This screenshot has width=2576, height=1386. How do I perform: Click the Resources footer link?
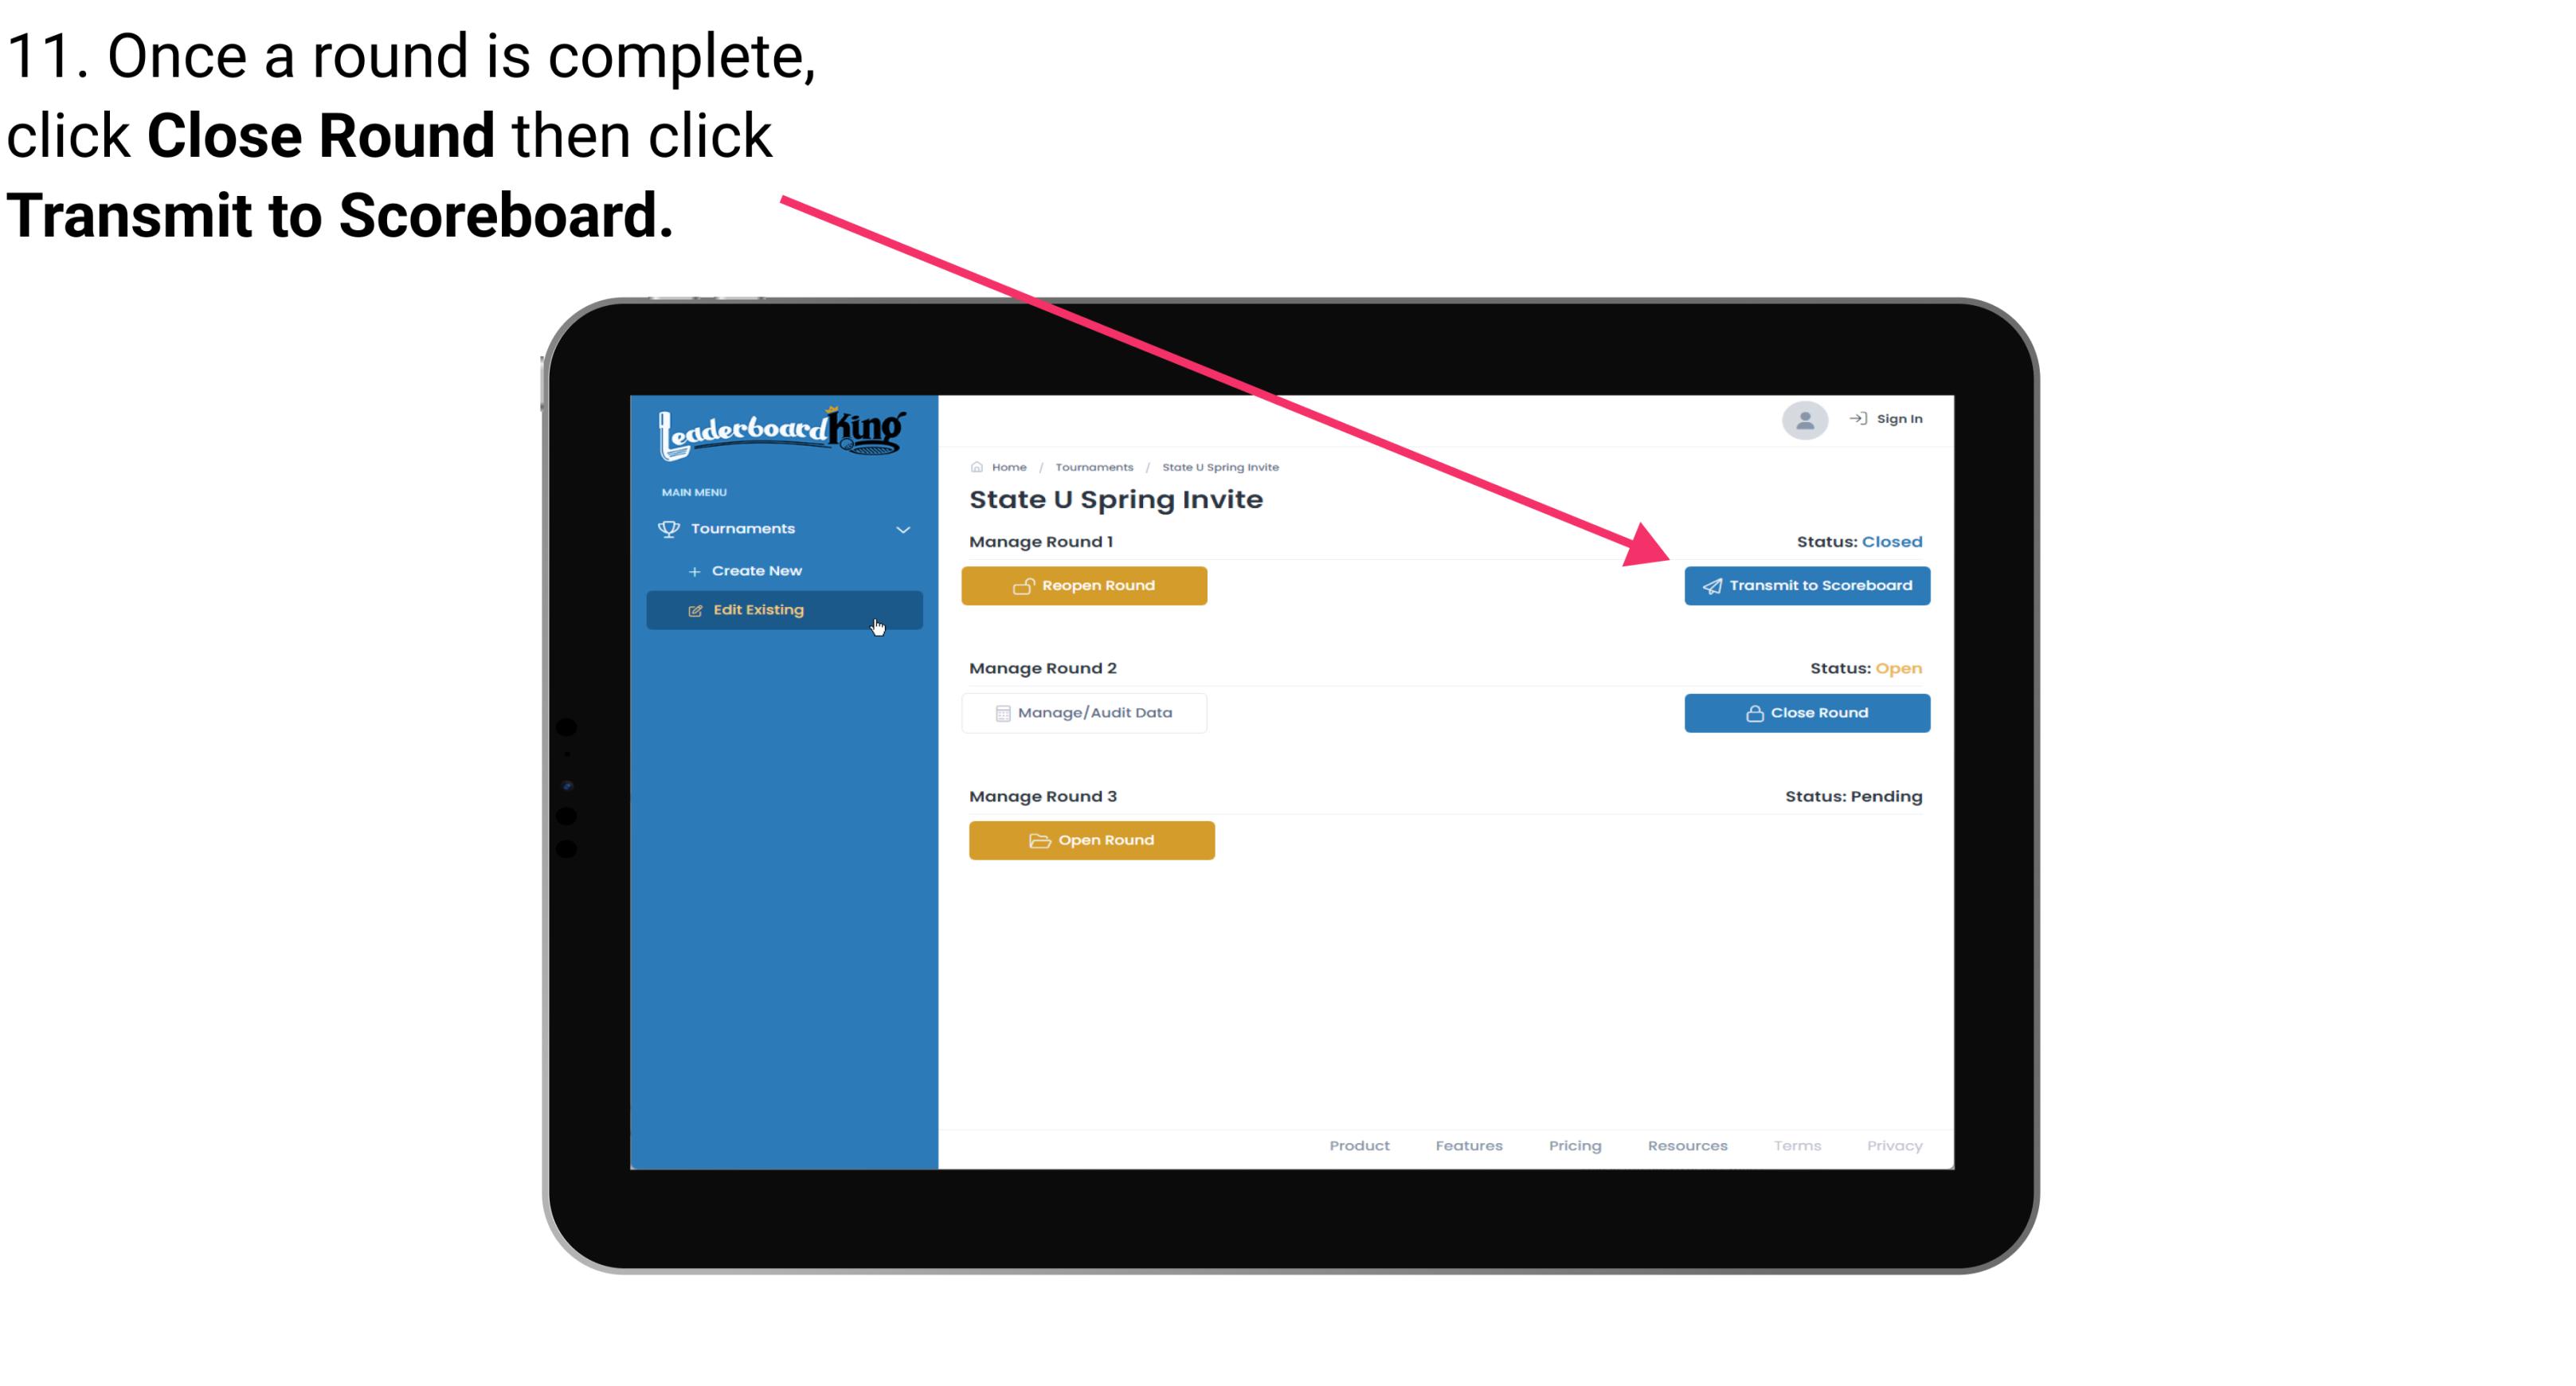[x=1685, y=1145]
